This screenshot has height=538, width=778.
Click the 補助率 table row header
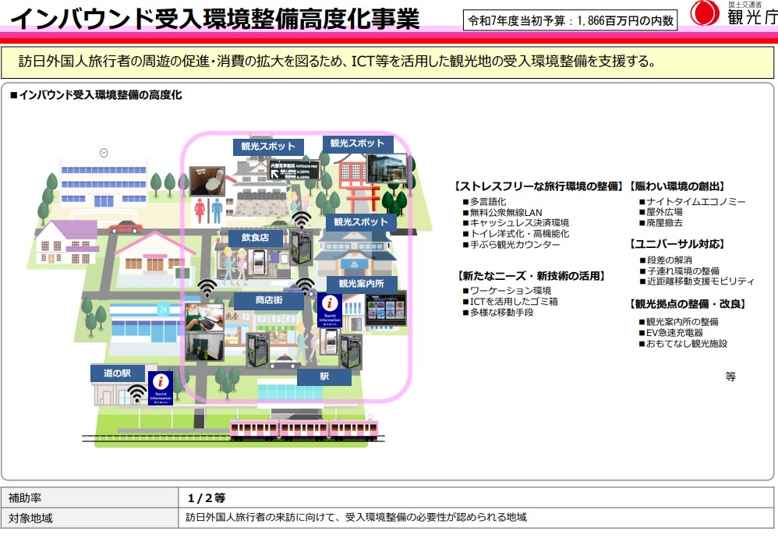click(x=90, y=497)
